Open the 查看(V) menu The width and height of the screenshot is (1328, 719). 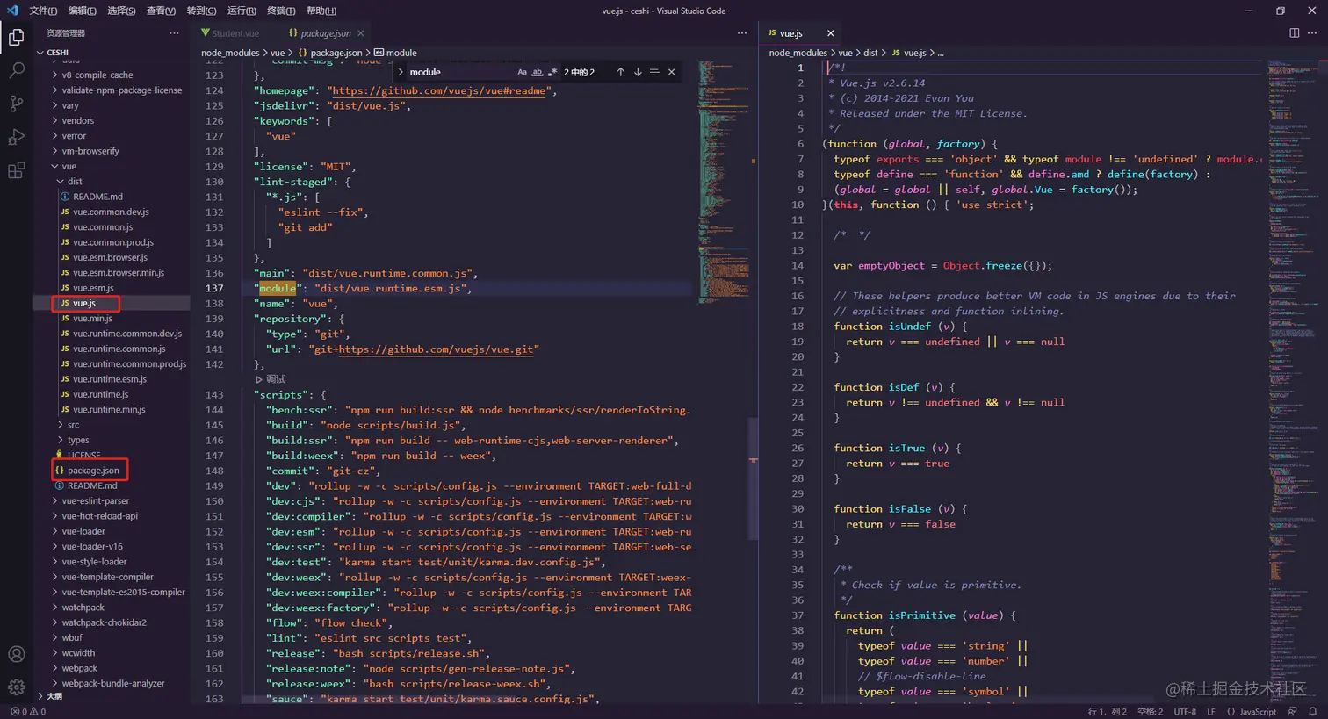click(x=161, y=11)
